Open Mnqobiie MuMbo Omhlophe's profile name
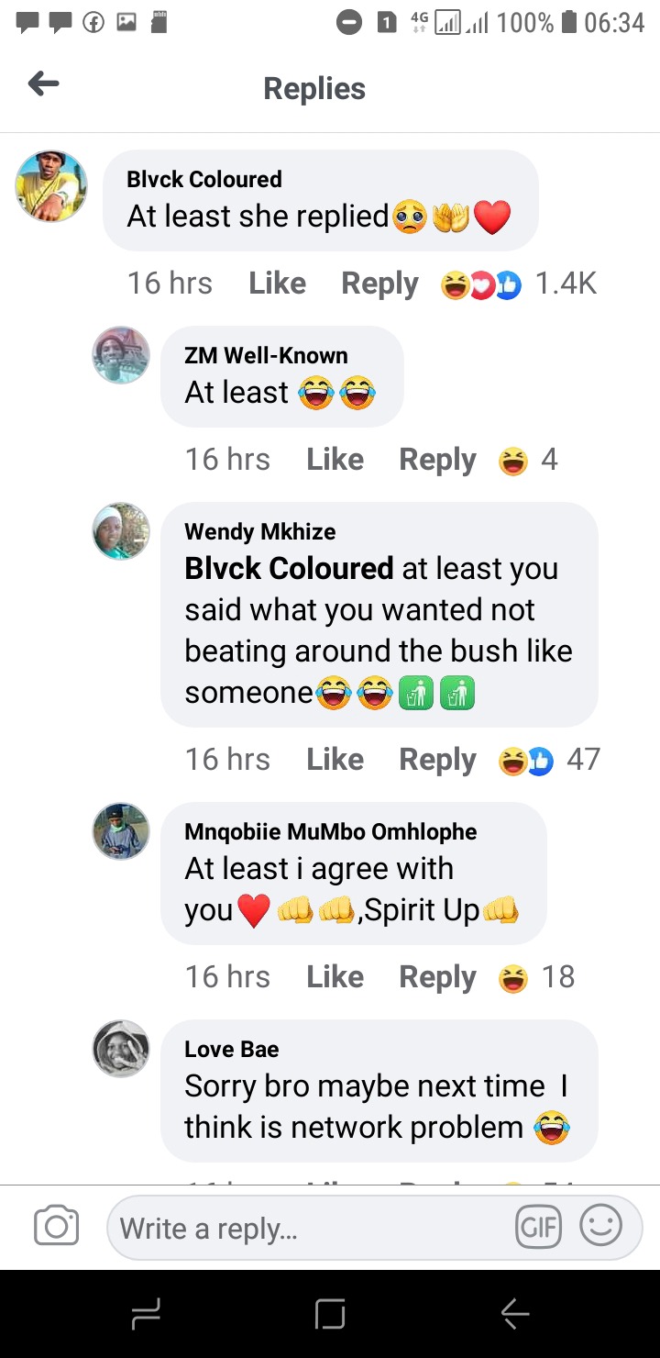Screen dimensions: 660x1358 (331, 832)
